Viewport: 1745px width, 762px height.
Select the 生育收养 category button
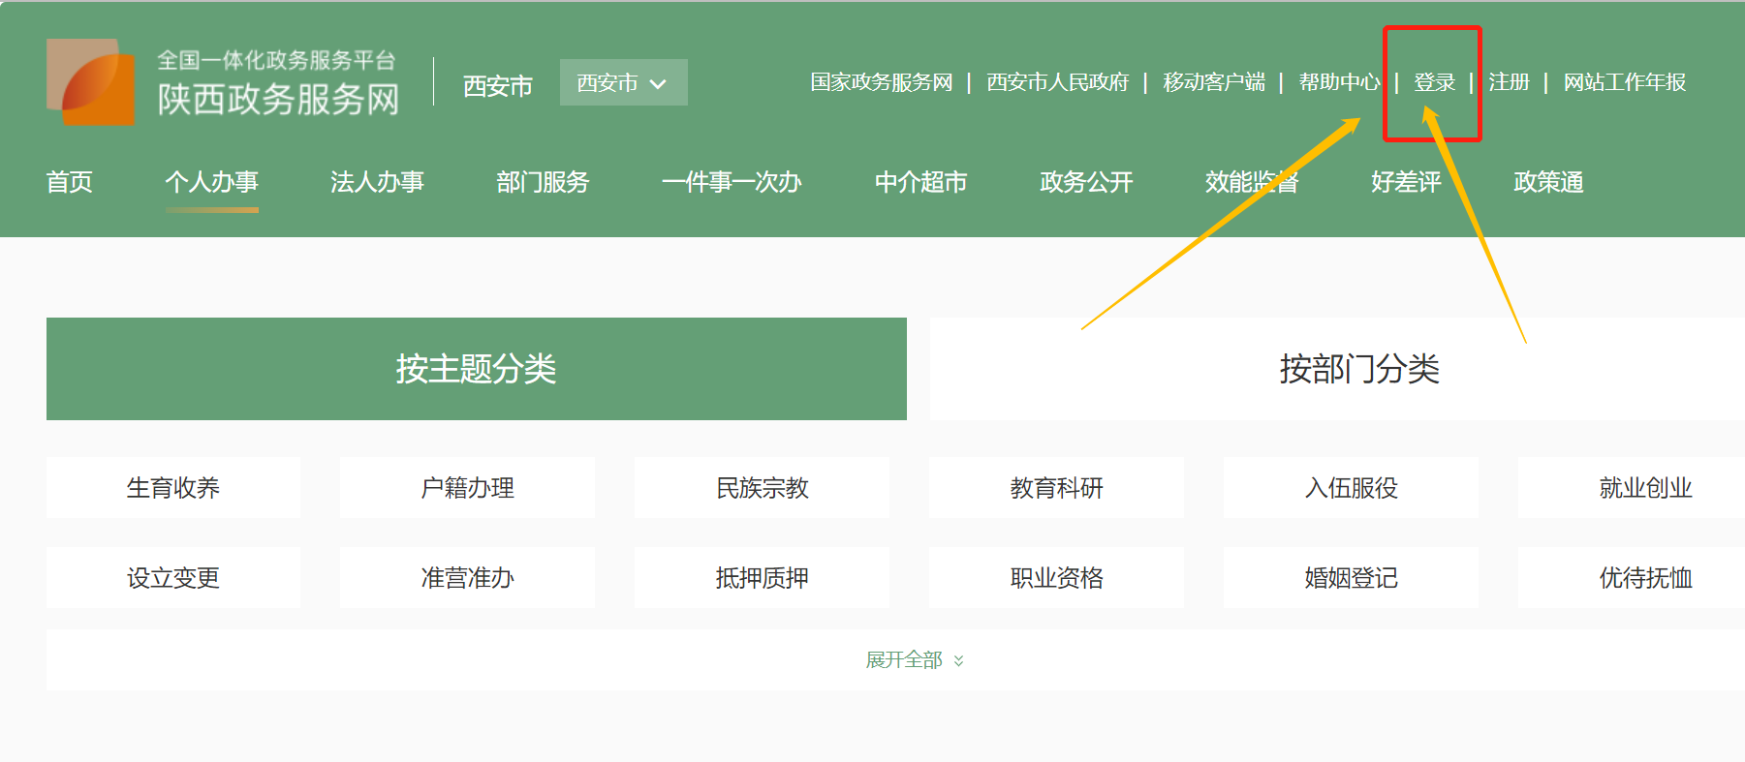click(173, 488)
